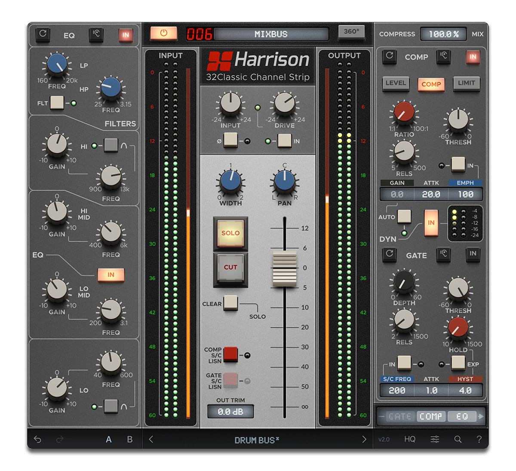Screen dimensions: 516x471
Task: Select GATE in the routing order strip
Action: pyautogui.click(x=400, y=416)
